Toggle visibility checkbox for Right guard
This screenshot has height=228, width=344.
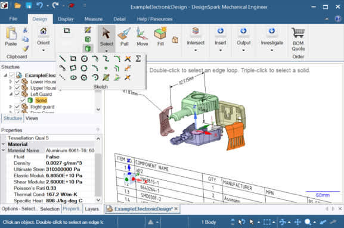[x=17, y=107]
